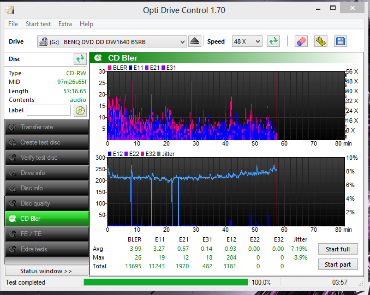Click the Test completed status text
370x295 pixels.
25,282
